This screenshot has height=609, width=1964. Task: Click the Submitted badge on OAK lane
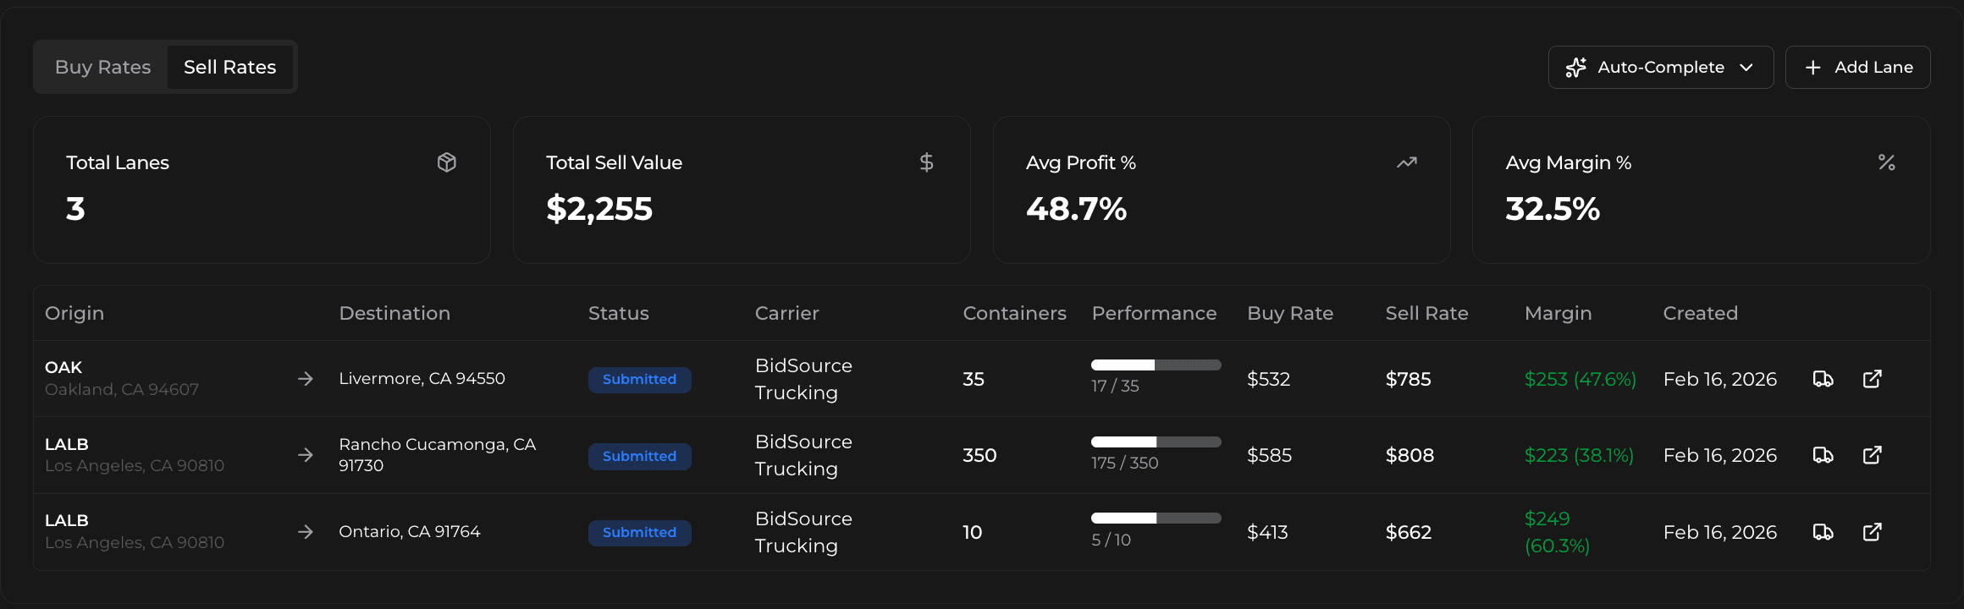coord(639,380)
